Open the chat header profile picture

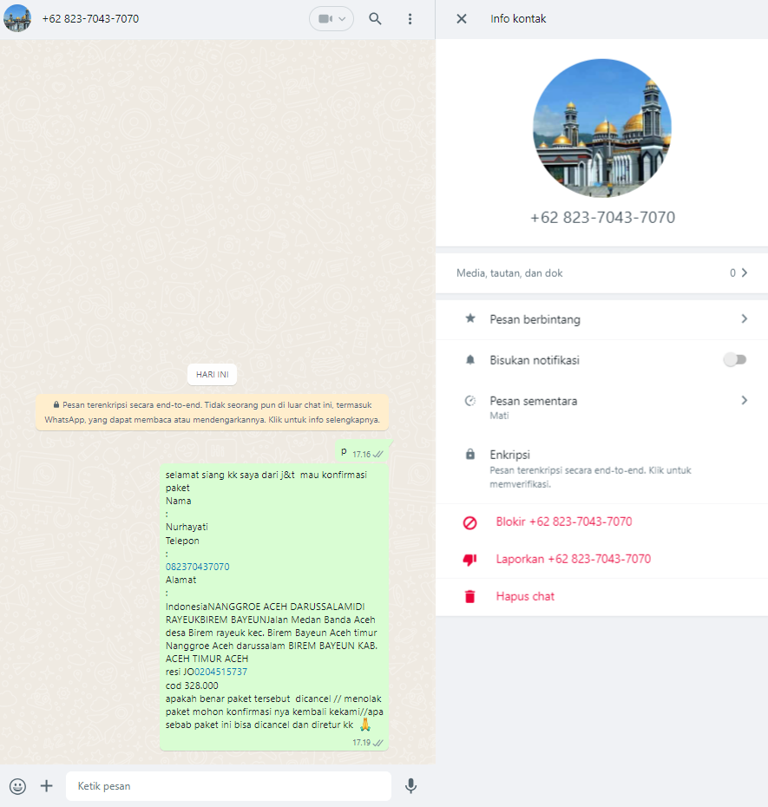pos(17,18)
